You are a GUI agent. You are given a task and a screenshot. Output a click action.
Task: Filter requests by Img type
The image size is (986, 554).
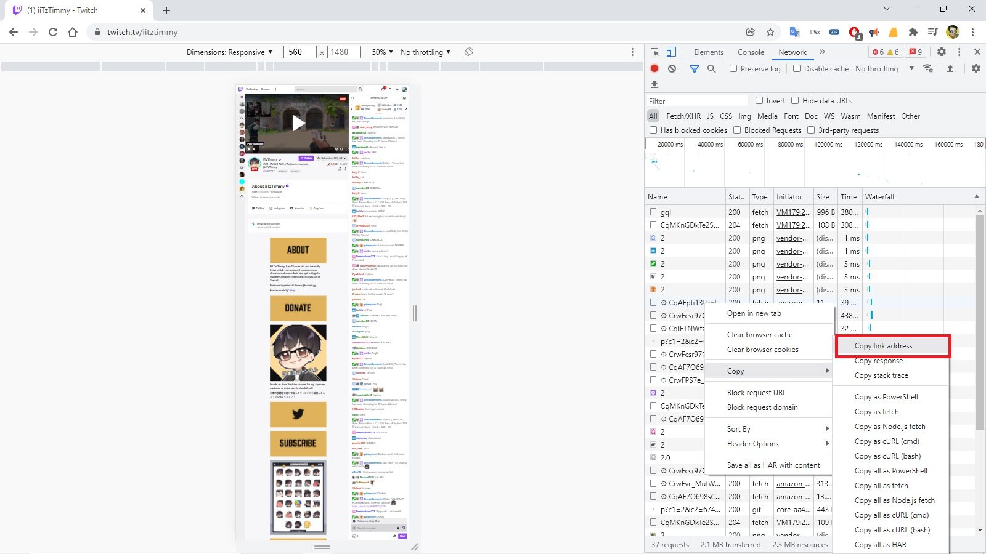744,116
